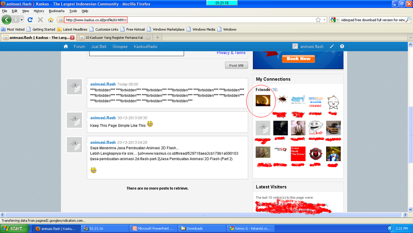
Task: Switch to 01:21:16 taskbar item
Action: [105, 228]
